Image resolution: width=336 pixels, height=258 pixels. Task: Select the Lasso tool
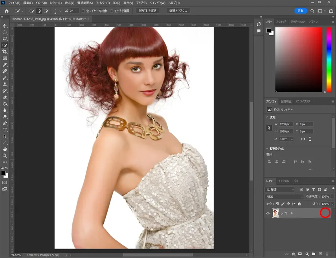tap(5, 39)
